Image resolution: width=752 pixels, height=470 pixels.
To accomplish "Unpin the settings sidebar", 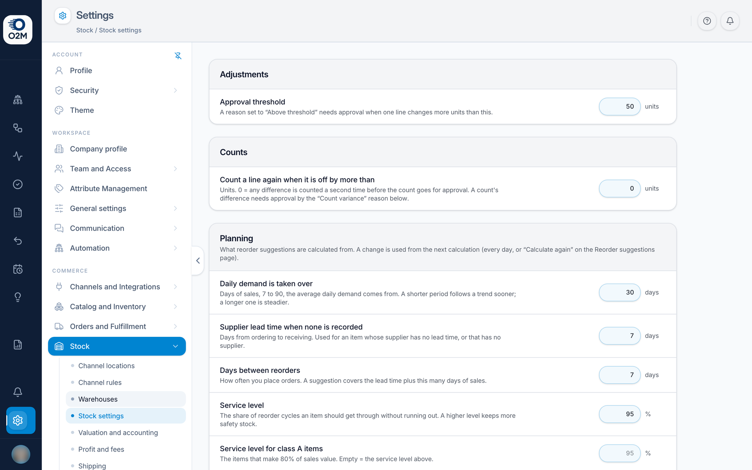I will 178,56.
